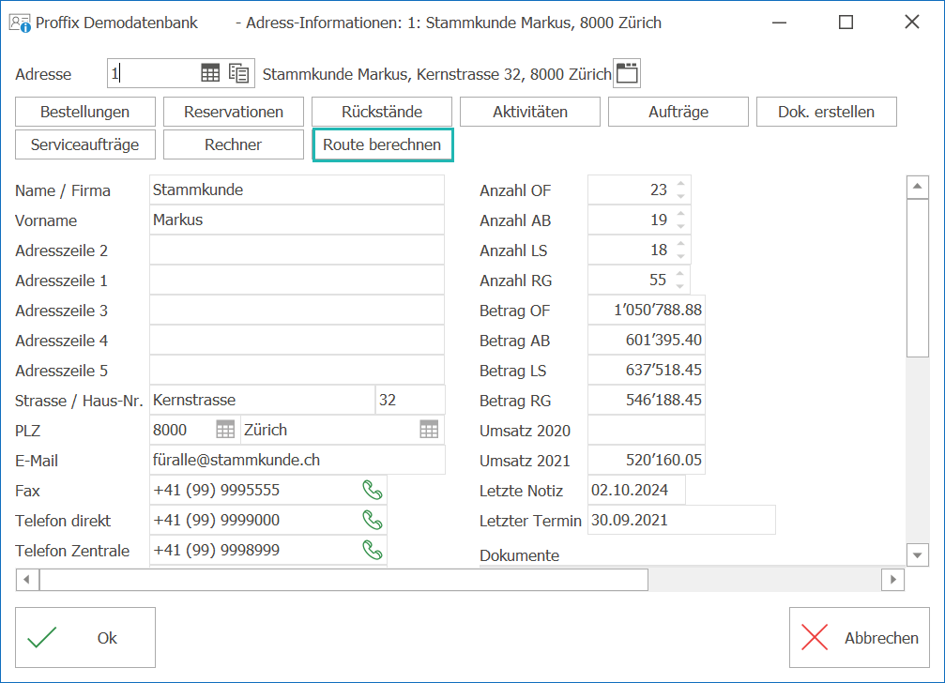Image resolution: width=945 pixels, height=683 pixels.
Task: Show Rückstände
Action: point(382,112)
